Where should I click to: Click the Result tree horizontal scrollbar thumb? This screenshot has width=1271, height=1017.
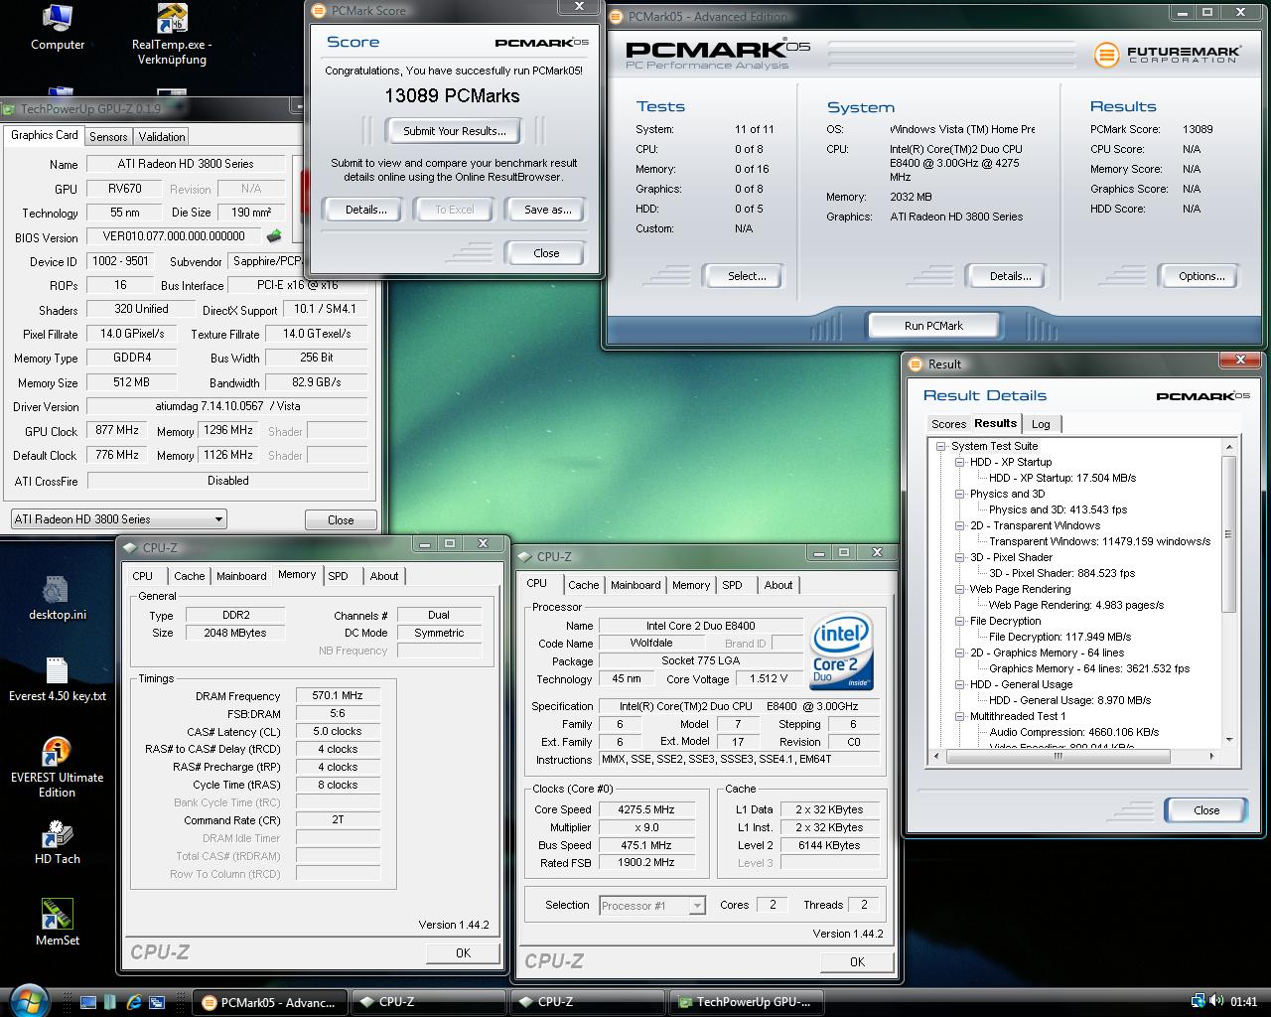tap(1058, 757)
